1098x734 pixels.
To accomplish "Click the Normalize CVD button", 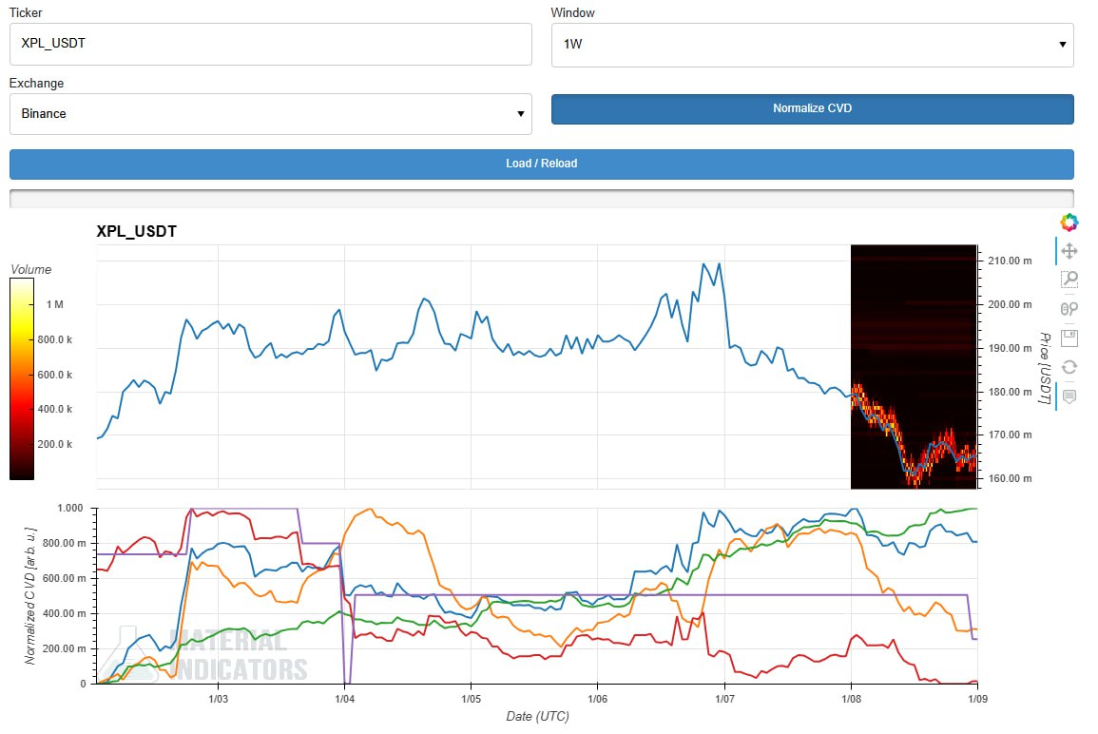I will (812, 108).
